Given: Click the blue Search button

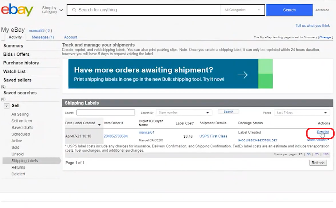Looking at the screenshot, I should 289,10.
